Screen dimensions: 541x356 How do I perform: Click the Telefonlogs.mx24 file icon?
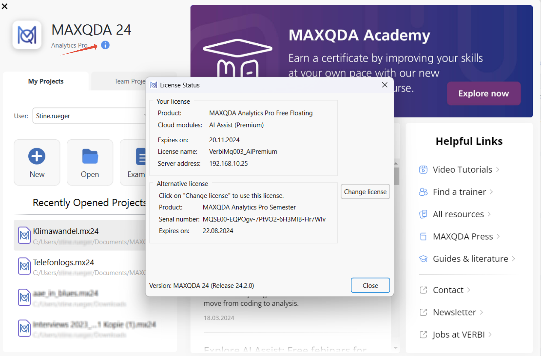click(24, 266)
